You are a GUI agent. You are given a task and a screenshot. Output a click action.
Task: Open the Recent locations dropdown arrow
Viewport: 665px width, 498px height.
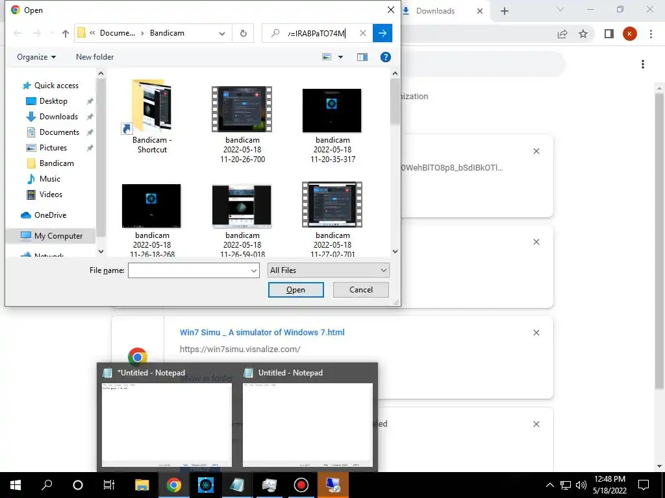pos(52,33)
